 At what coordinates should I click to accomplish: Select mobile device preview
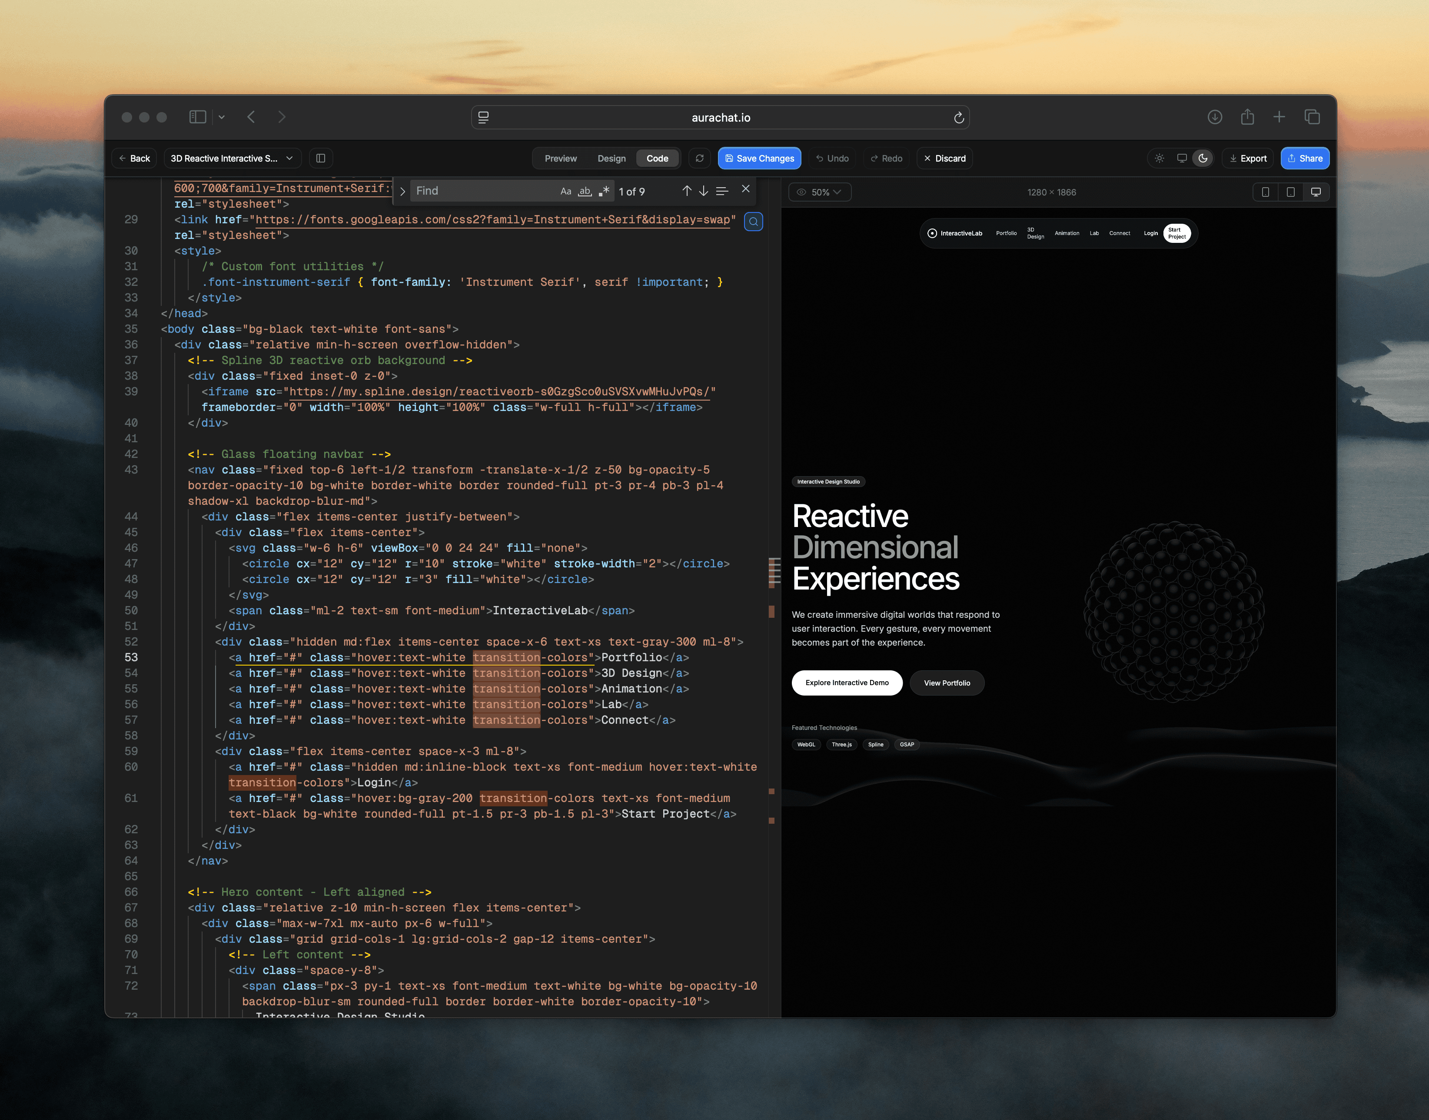pos(1265,192)
